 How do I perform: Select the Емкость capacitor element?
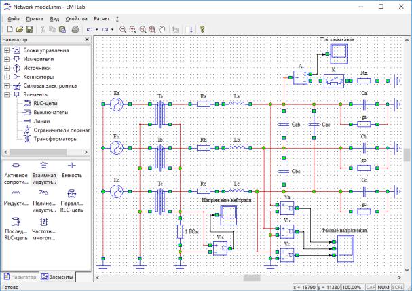point(72,170)
